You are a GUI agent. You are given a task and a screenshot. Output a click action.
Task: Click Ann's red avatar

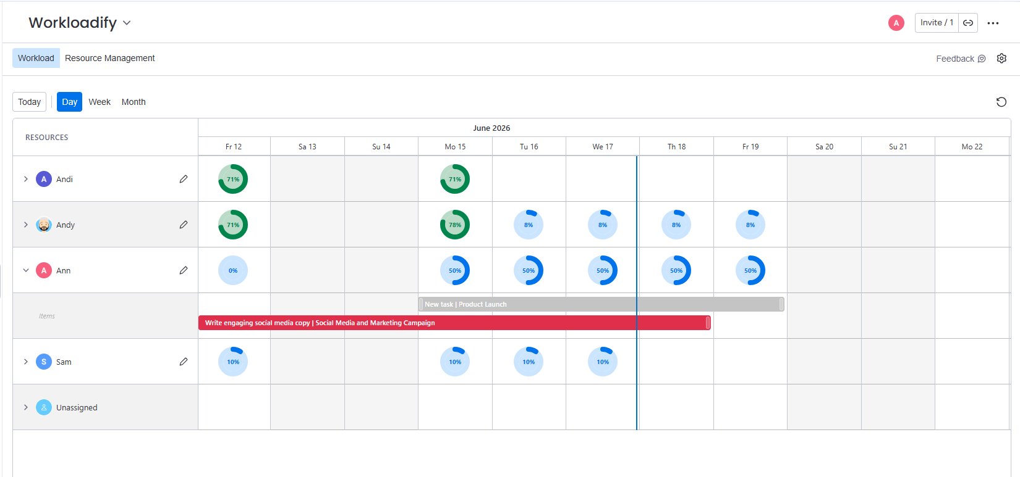pos(44,270)
